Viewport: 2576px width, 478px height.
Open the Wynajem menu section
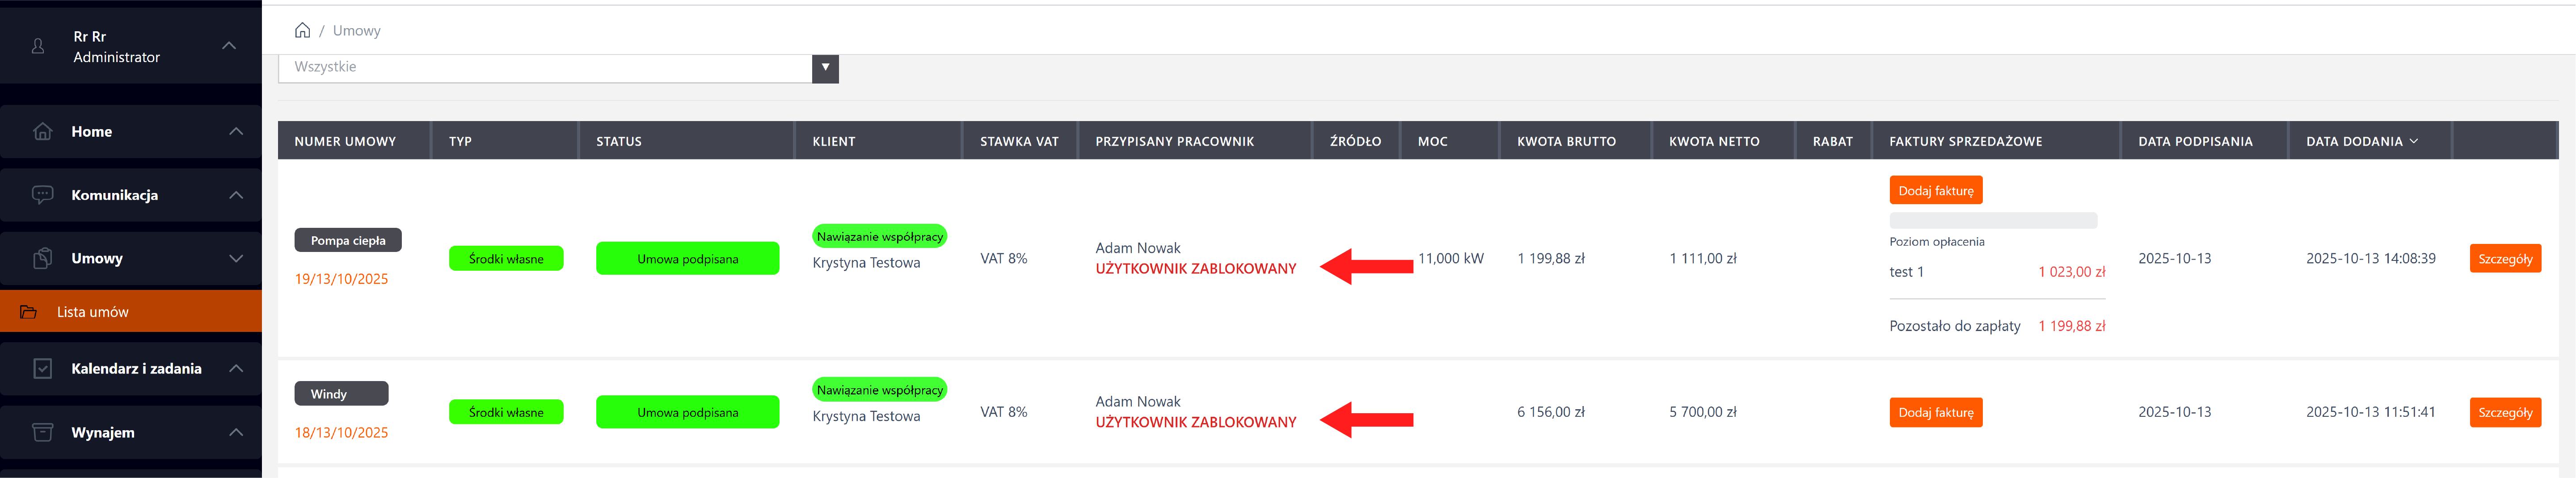[102, 432]
